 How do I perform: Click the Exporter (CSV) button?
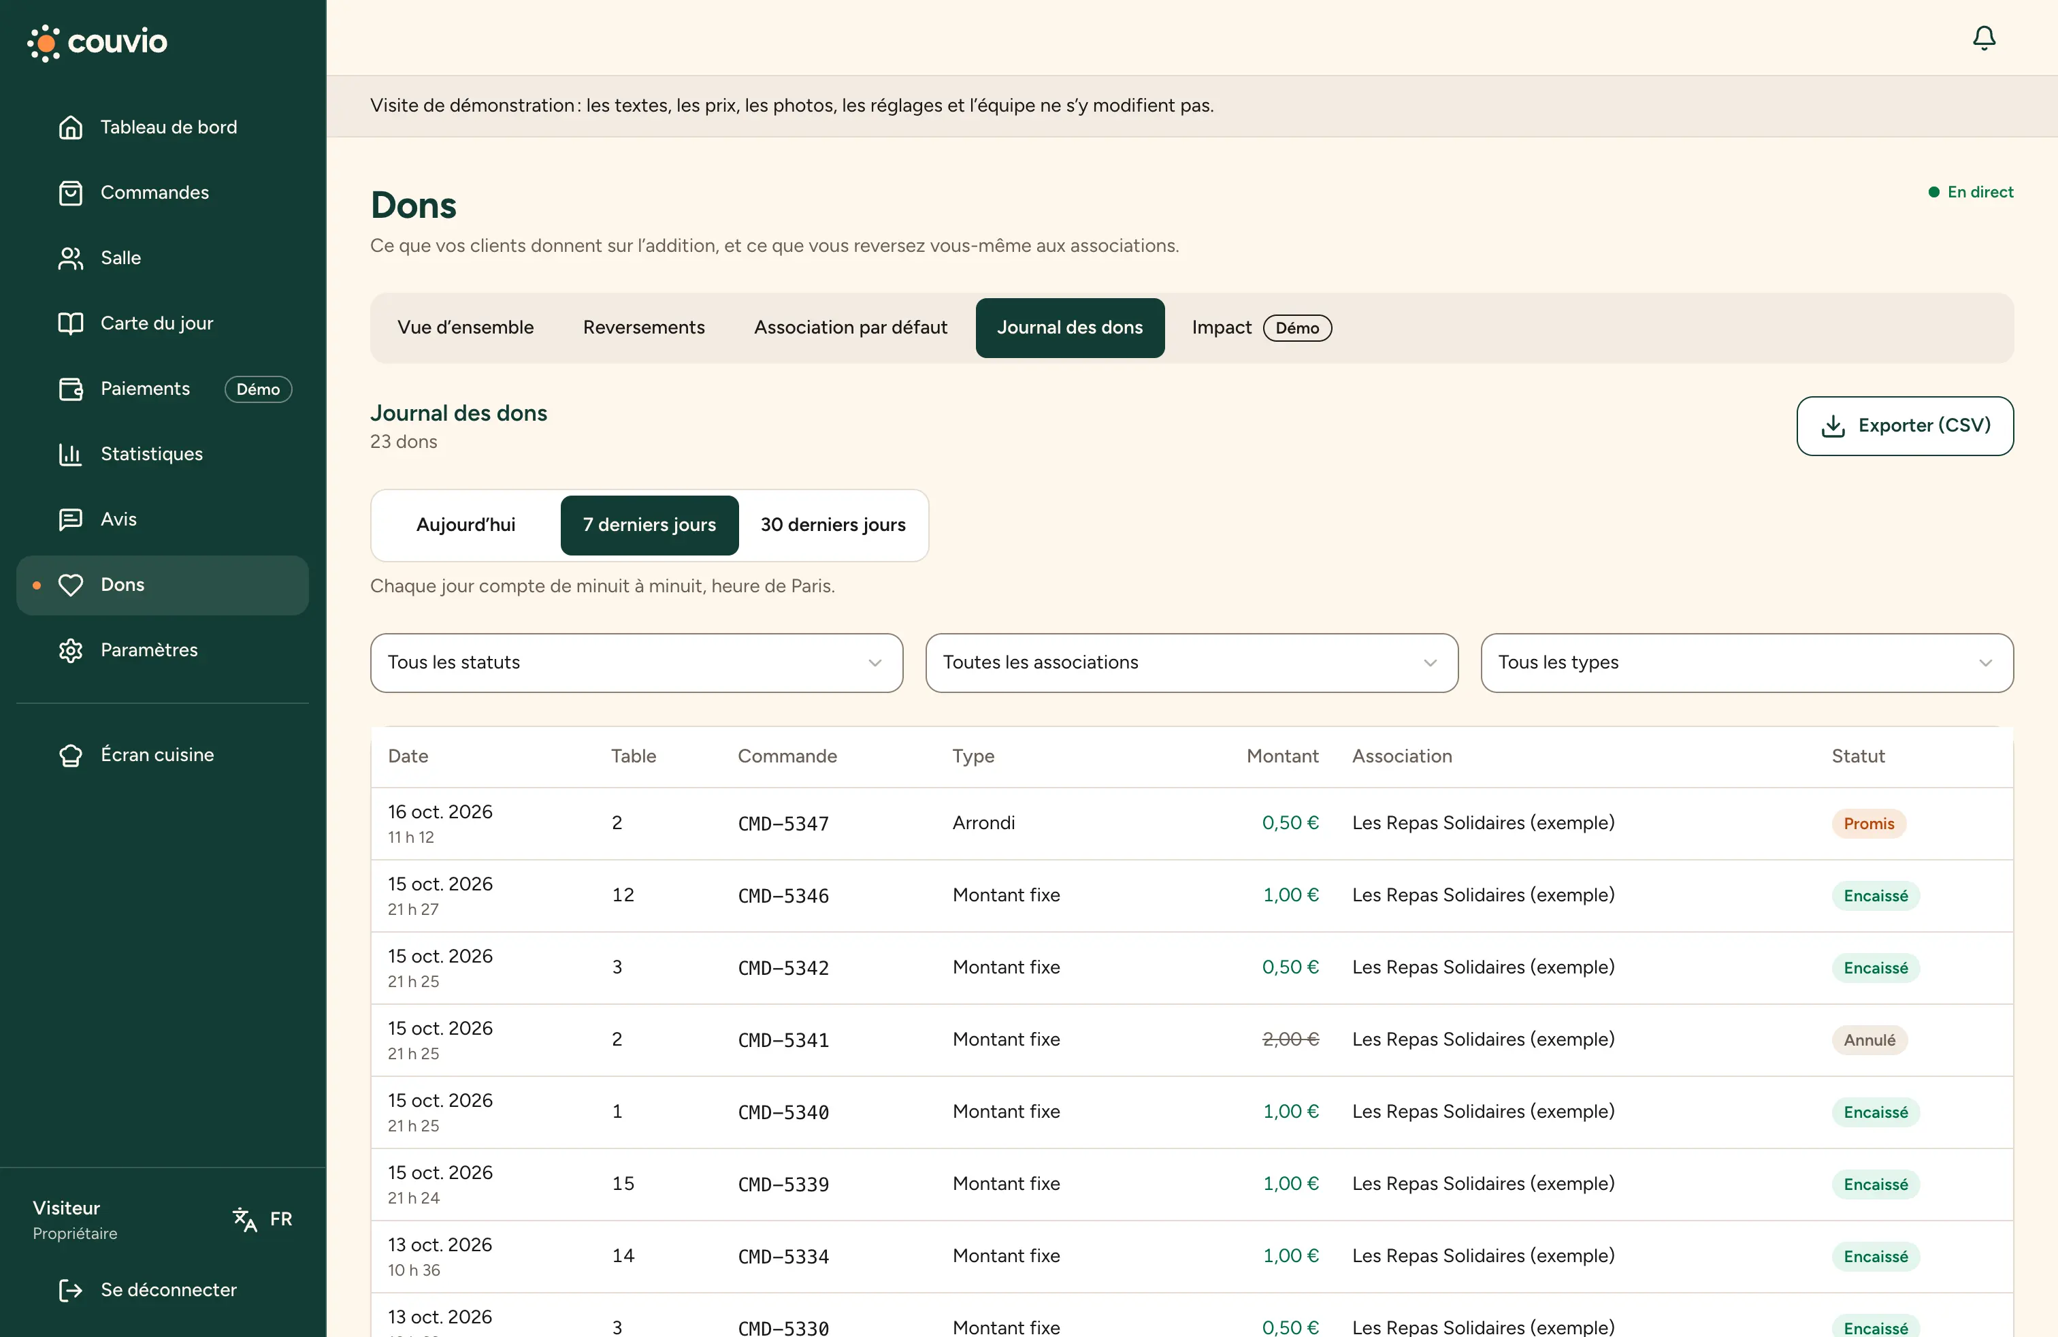click(1905, 425)
